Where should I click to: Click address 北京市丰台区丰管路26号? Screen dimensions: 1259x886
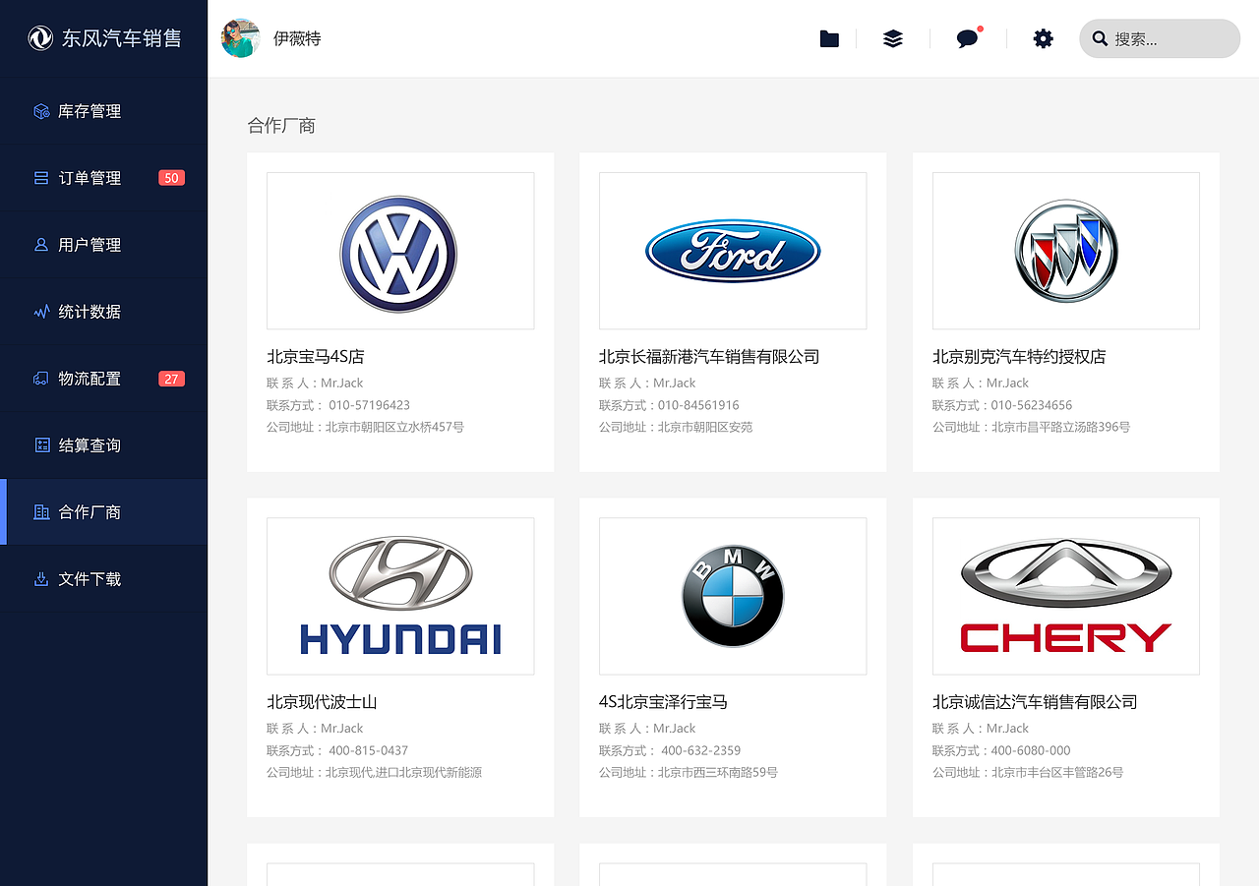(1057, 772)
